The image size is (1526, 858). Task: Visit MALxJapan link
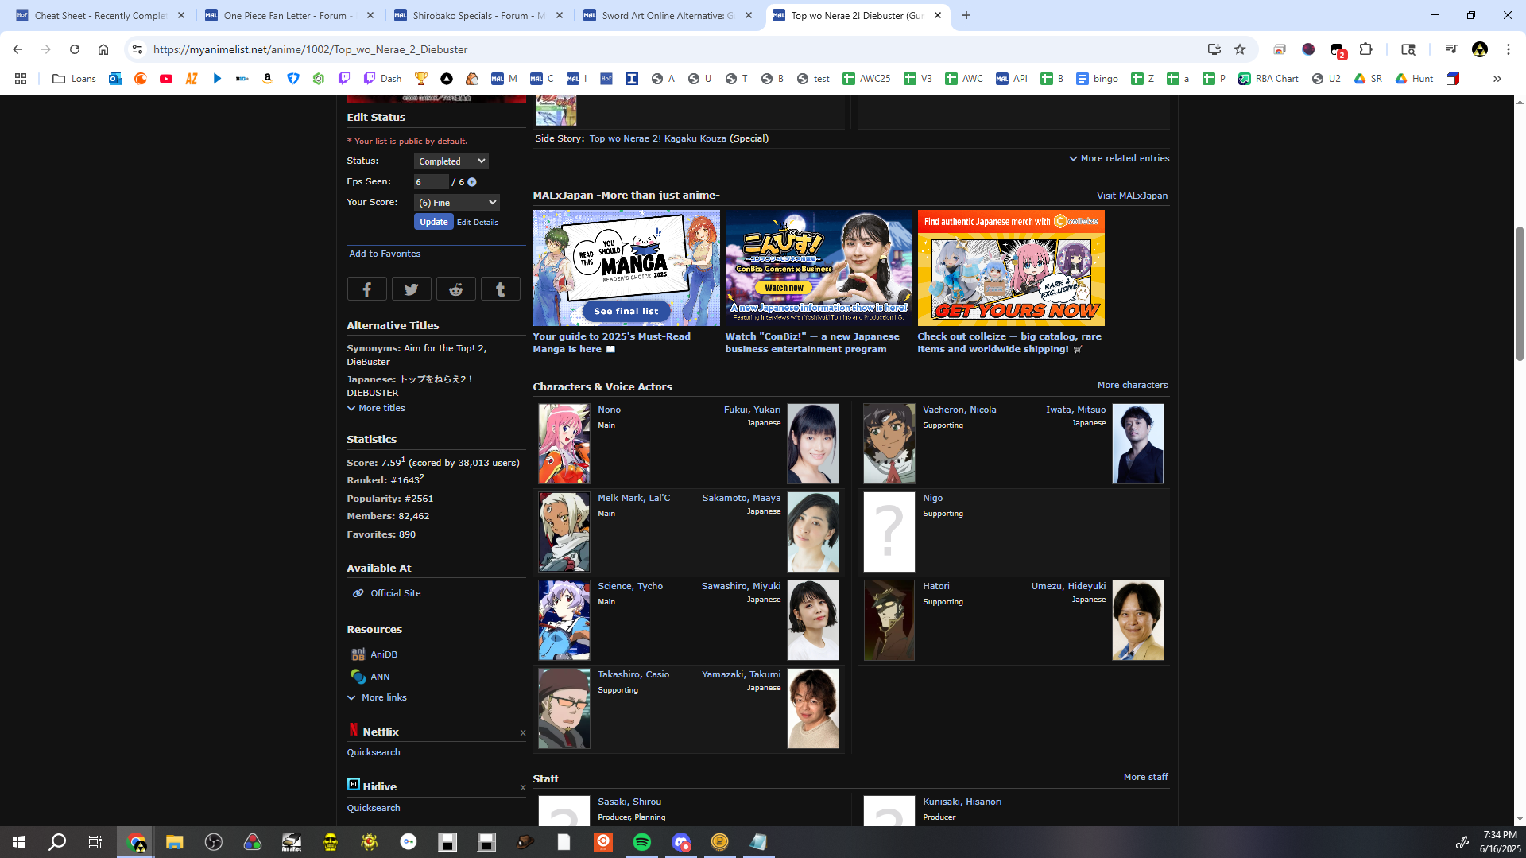pos(1133,196)
